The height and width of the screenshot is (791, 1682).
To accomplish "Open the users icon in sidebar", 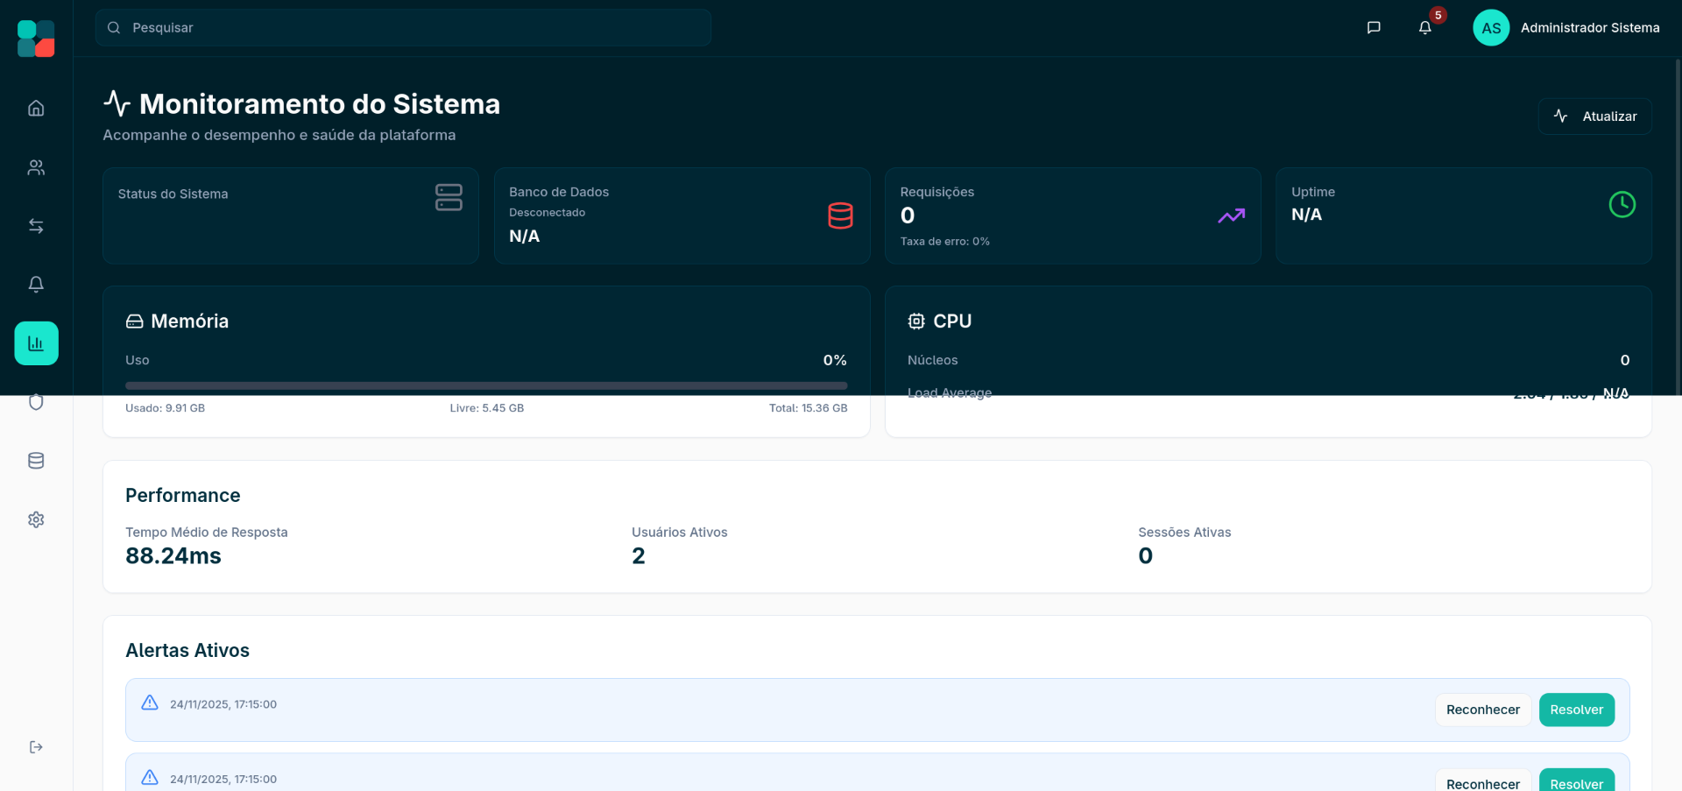I will tap(36, 167).
